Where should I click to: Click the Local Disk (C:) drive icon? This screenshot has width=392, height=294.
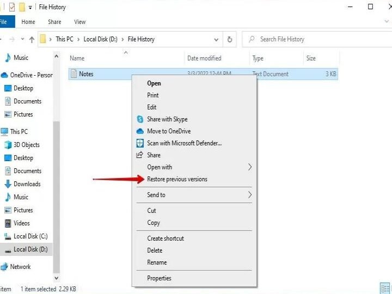tap(8, 236)
